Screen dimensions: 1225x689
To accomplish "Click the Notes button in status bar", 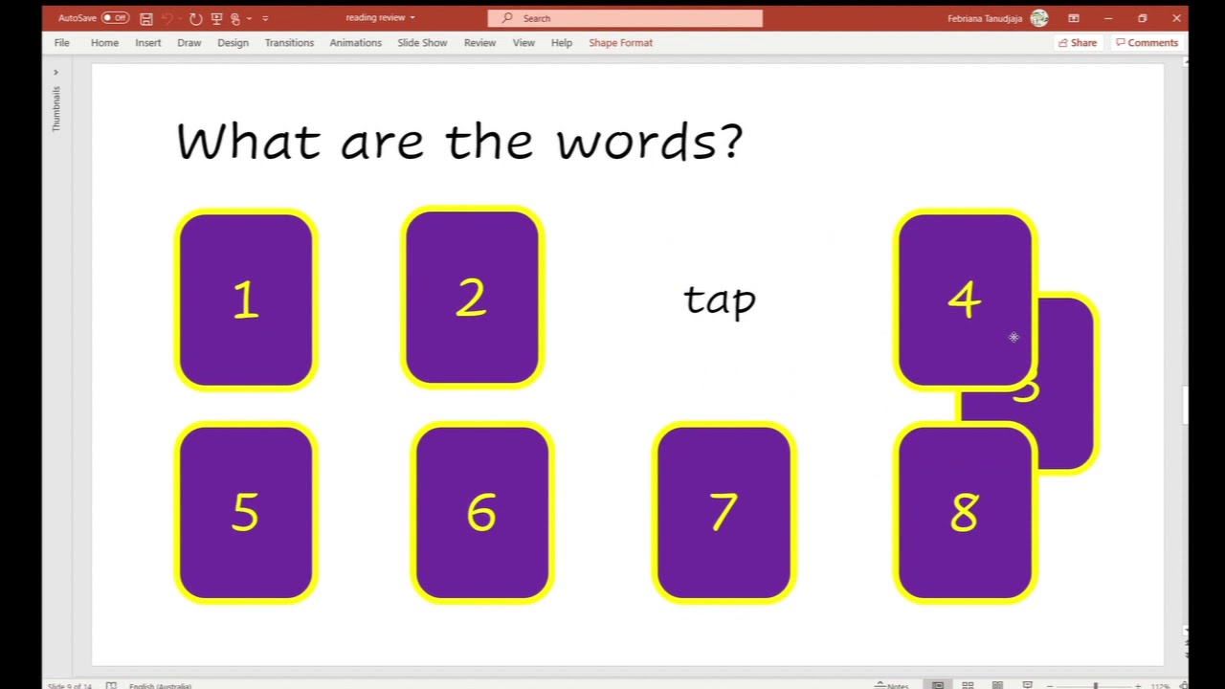I will (x=892, y=685).
